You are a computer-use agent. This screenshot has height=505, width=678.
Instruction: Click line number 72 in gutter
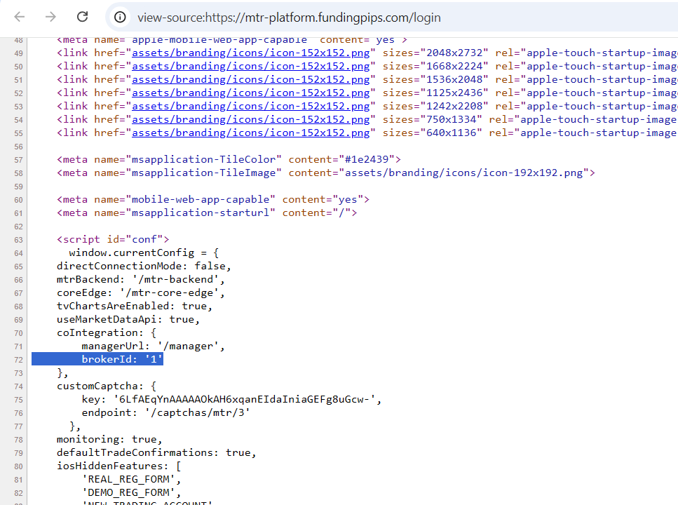[x=18, y=360]
